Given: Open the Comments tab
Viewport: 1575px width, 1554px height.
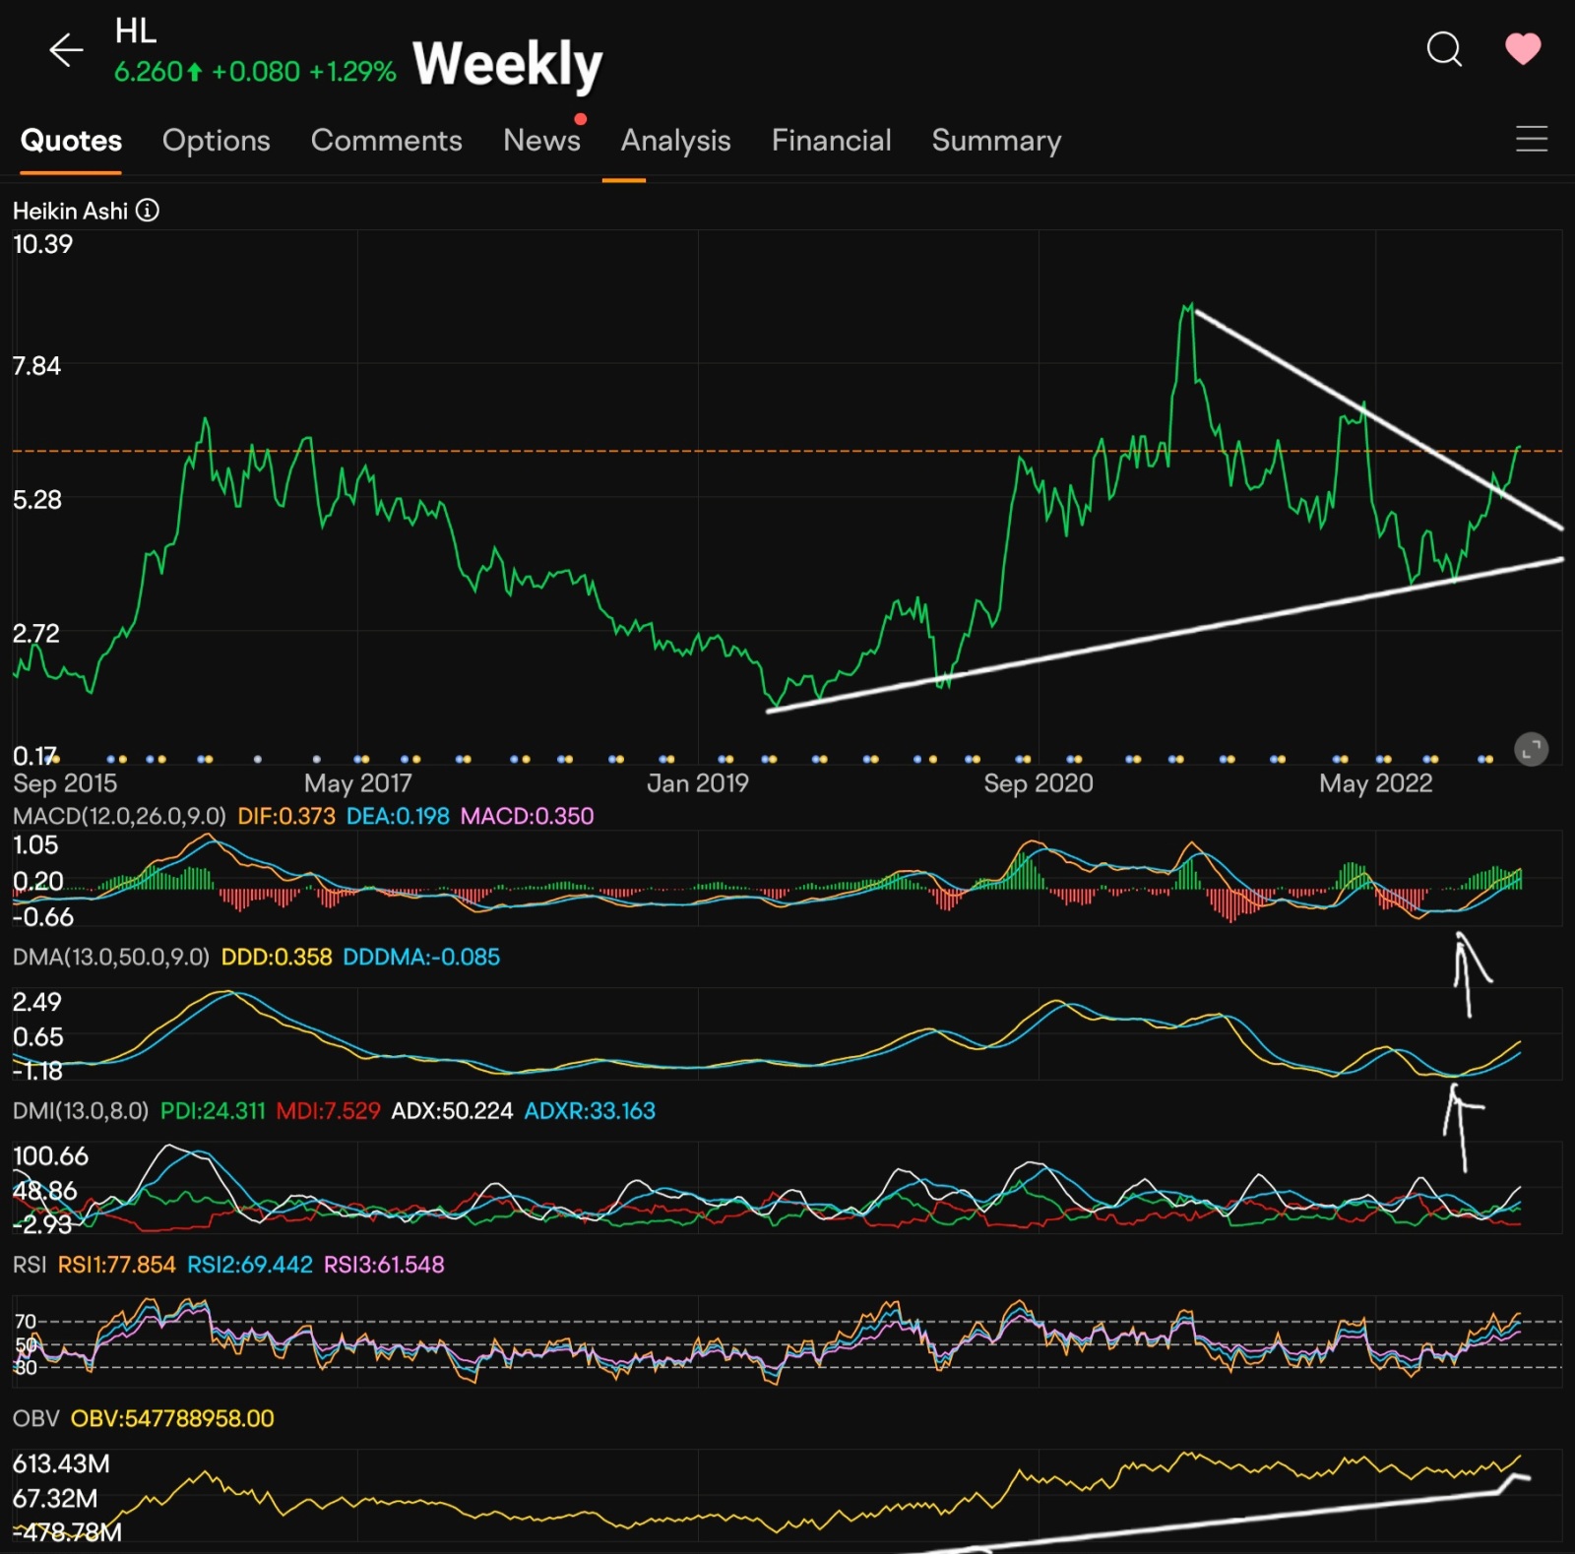Looking at the screenshot, I should (x=386, y=141).
